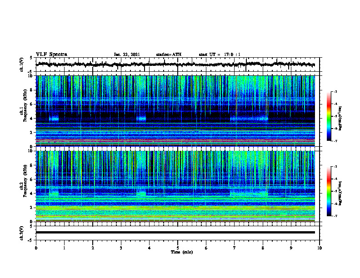Click time axis tick label "5"
This screenshot has height=278, width=360.
tap(178, 248)
